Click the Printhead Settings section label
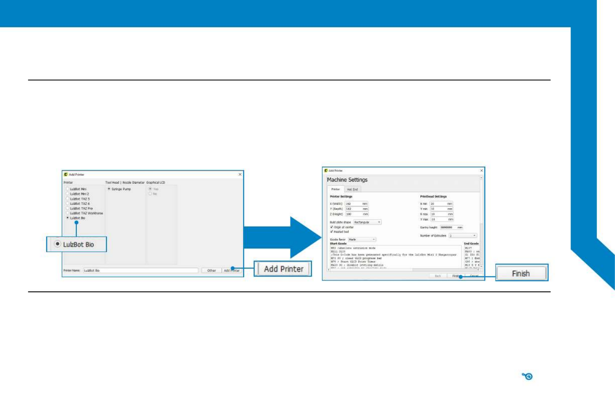 coord(433,197)
